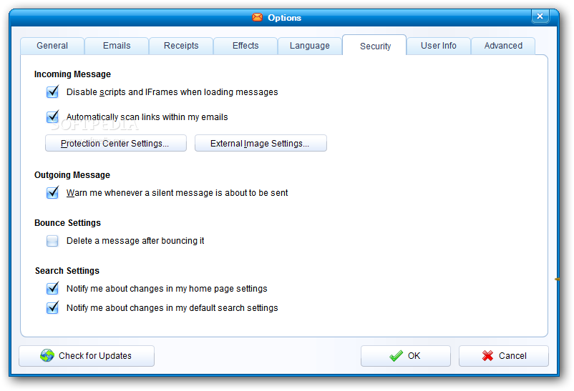Enable Delete a message after bouncing it
574x391 pixels.
click(x=52, y=241)
